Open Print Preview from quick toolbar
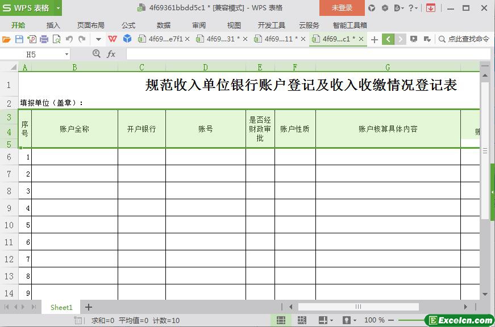Image resolution: width=495 pixels, height=327 pixels. [x=57, y=39]
